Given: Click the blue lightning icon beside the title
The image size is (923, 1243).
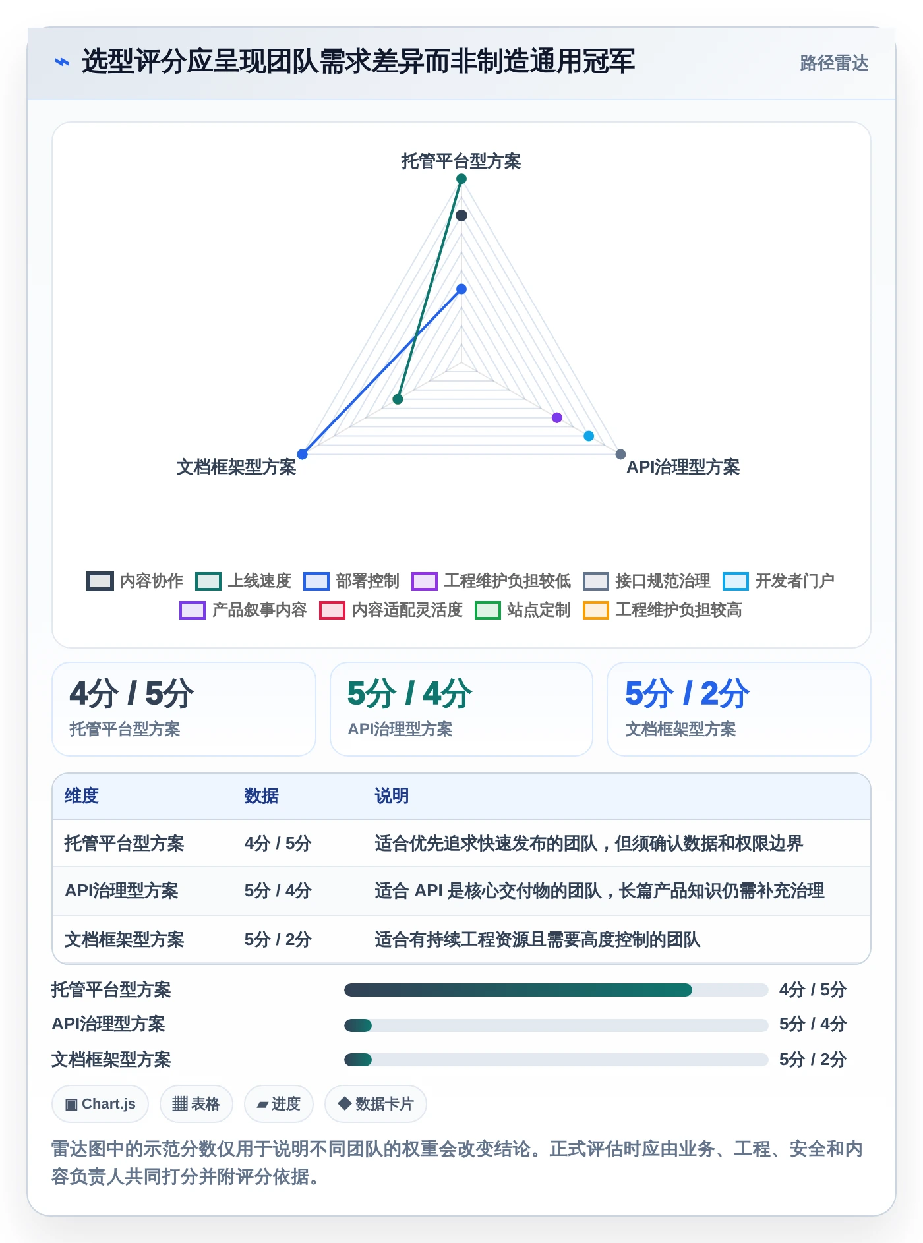Looking at the screenshot, I should click(61, 62).
